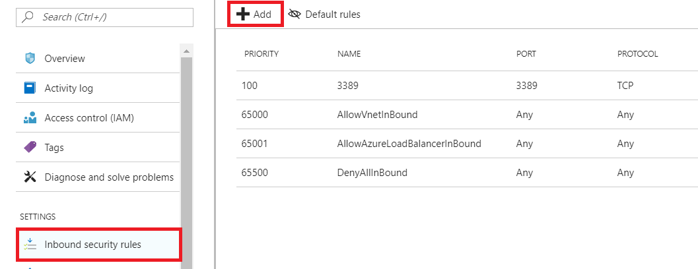Image resolution: width=698 pixels, height=269 pixels.
Task: Sort rules by PRIORITY column header
Action: pyautogui.click(x=262, y=54)
